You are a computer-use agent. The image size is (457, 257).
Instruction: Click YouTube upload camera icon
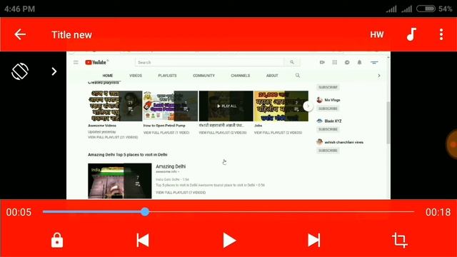(x=322, y=62)
